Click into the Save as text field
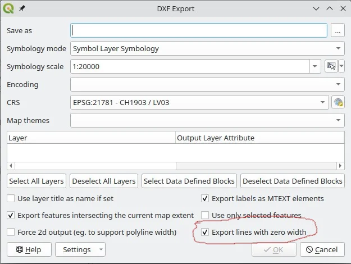Viewport: 351px width, 264px height. 199,30
